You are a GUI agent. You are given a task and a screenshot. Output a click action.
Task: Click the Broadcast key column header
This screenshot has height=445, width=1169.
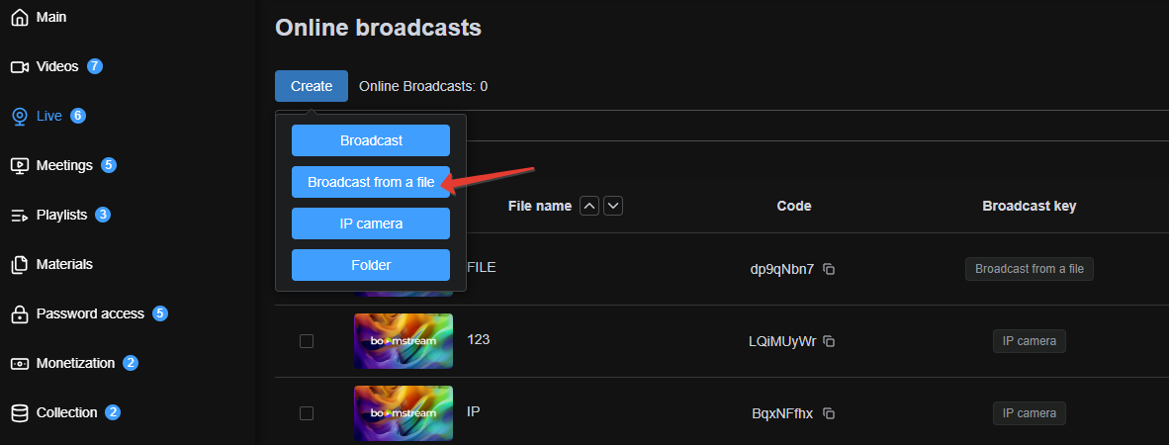tap(1029, 206)
